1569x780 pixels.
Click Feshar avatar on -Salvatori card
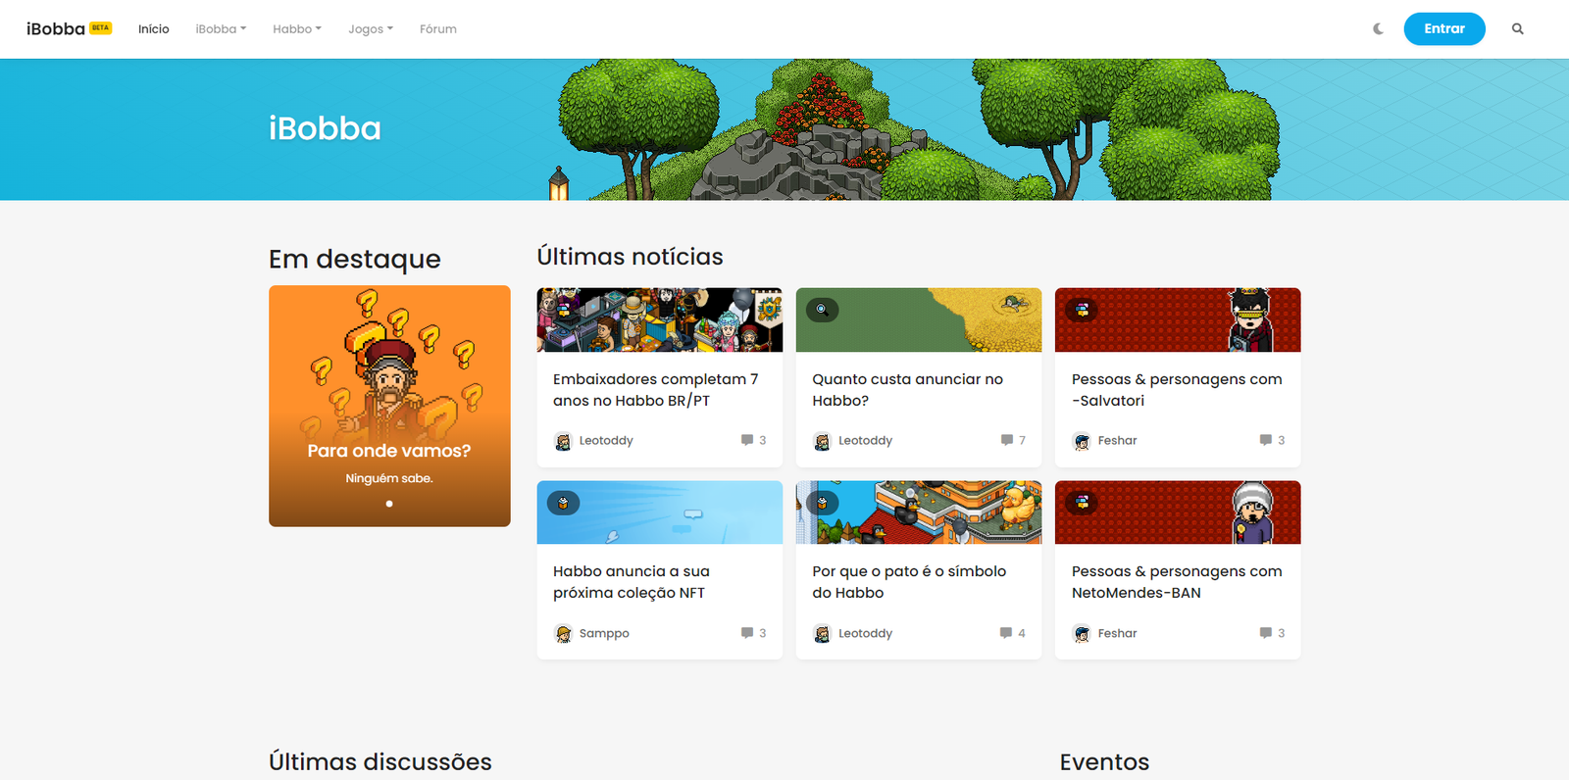coord(1082,442)
